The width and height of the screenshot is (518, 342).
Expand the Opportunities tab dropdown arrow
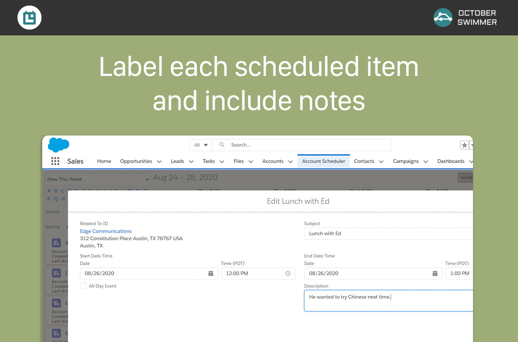pyautogui.click(x=159, y=161)
